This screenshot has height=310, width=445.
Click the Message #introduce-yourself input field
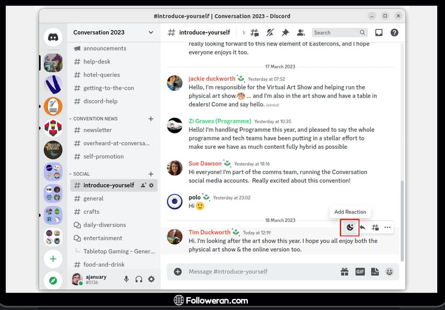259,272
